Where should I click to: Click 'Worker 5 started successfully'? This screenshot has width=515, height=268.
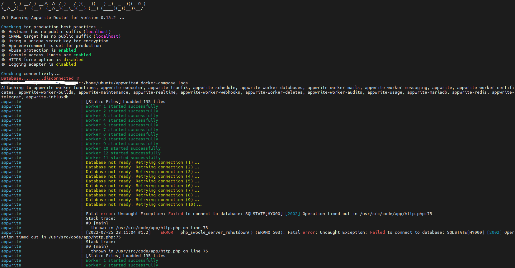[x=122, y=125]
